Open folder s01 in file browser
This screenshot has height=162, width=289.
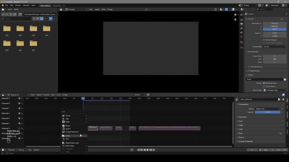pyautogui.click(x=7, y=30)
